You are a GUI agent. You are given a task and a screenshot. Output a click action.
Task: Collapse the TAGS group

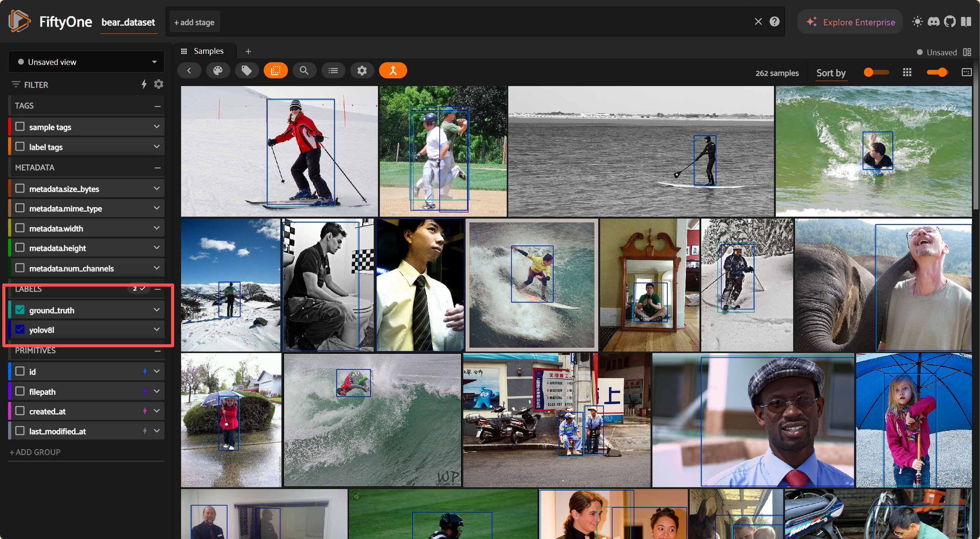(x=157, y=106)
